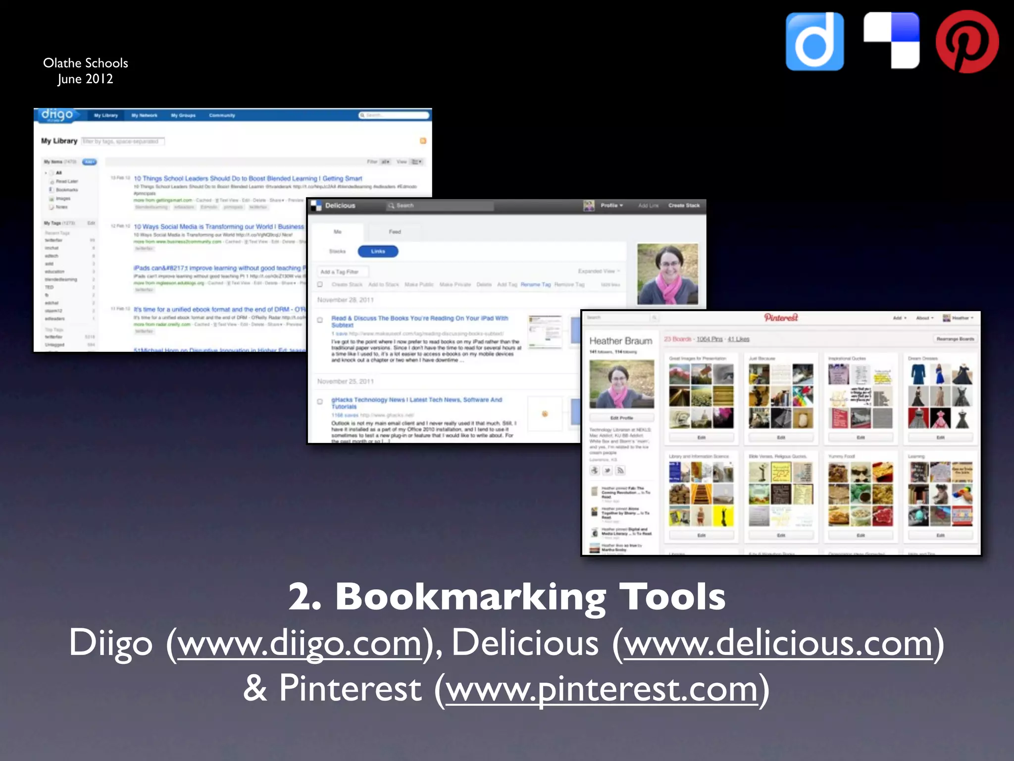Click the profile avatar in Delicious header
1014x761 pixels.
click(x=589, y=205)
